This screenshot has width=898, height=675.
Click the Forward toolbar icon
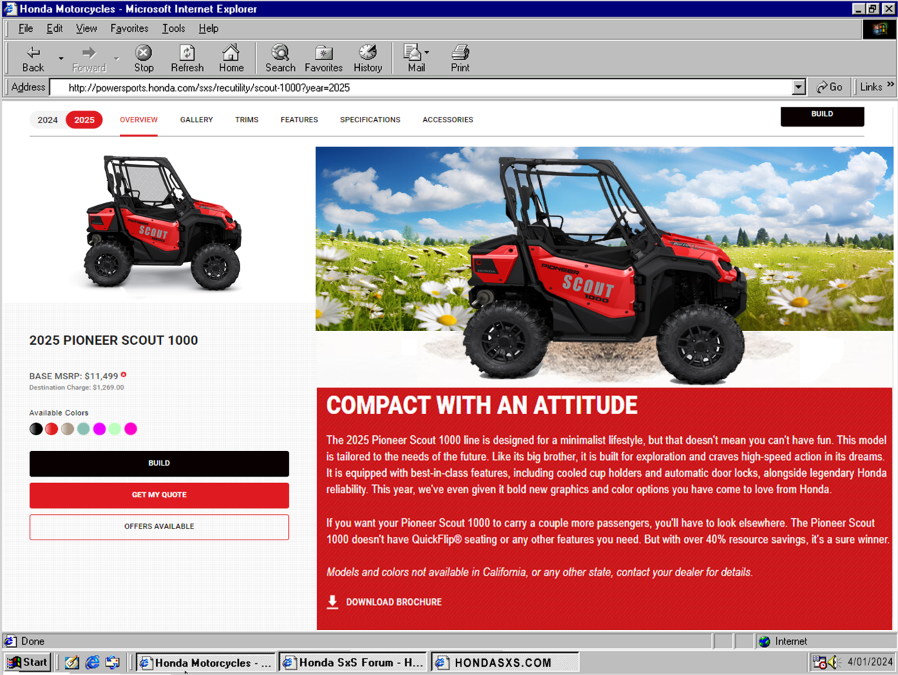point(88,53)
